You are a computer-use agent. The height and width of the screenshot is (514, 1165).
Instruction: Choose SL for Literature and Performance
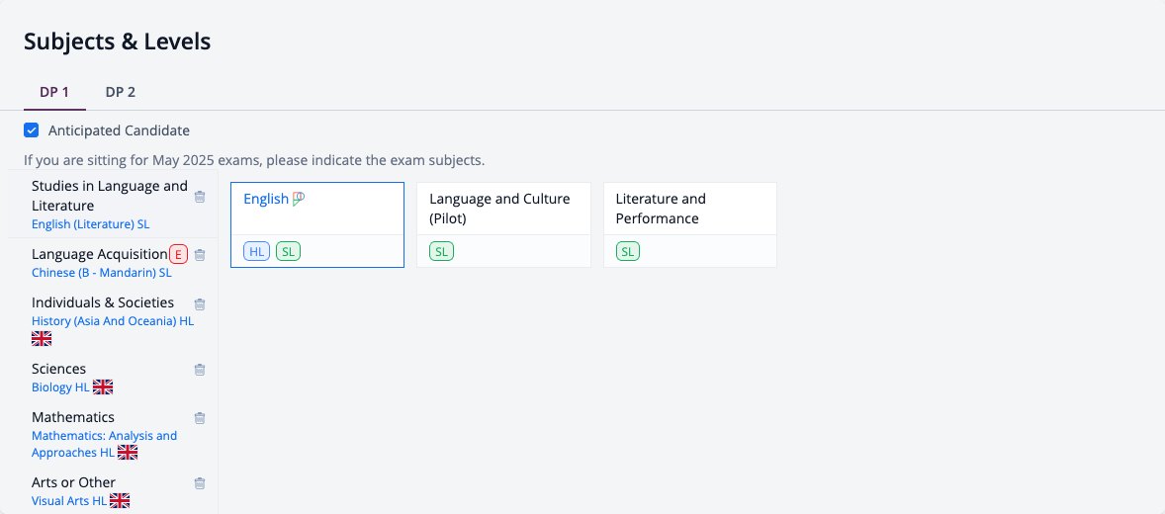click(628, 251)
